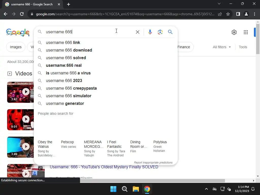This screenshot has width=260, height=195.
Task: Click the Chrome taskbar icon
Action: point(147,189)
